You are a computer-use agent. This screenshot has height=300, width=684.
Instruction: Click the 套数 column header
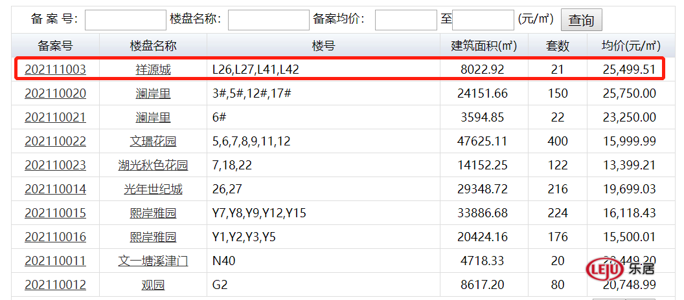[558, 45]
